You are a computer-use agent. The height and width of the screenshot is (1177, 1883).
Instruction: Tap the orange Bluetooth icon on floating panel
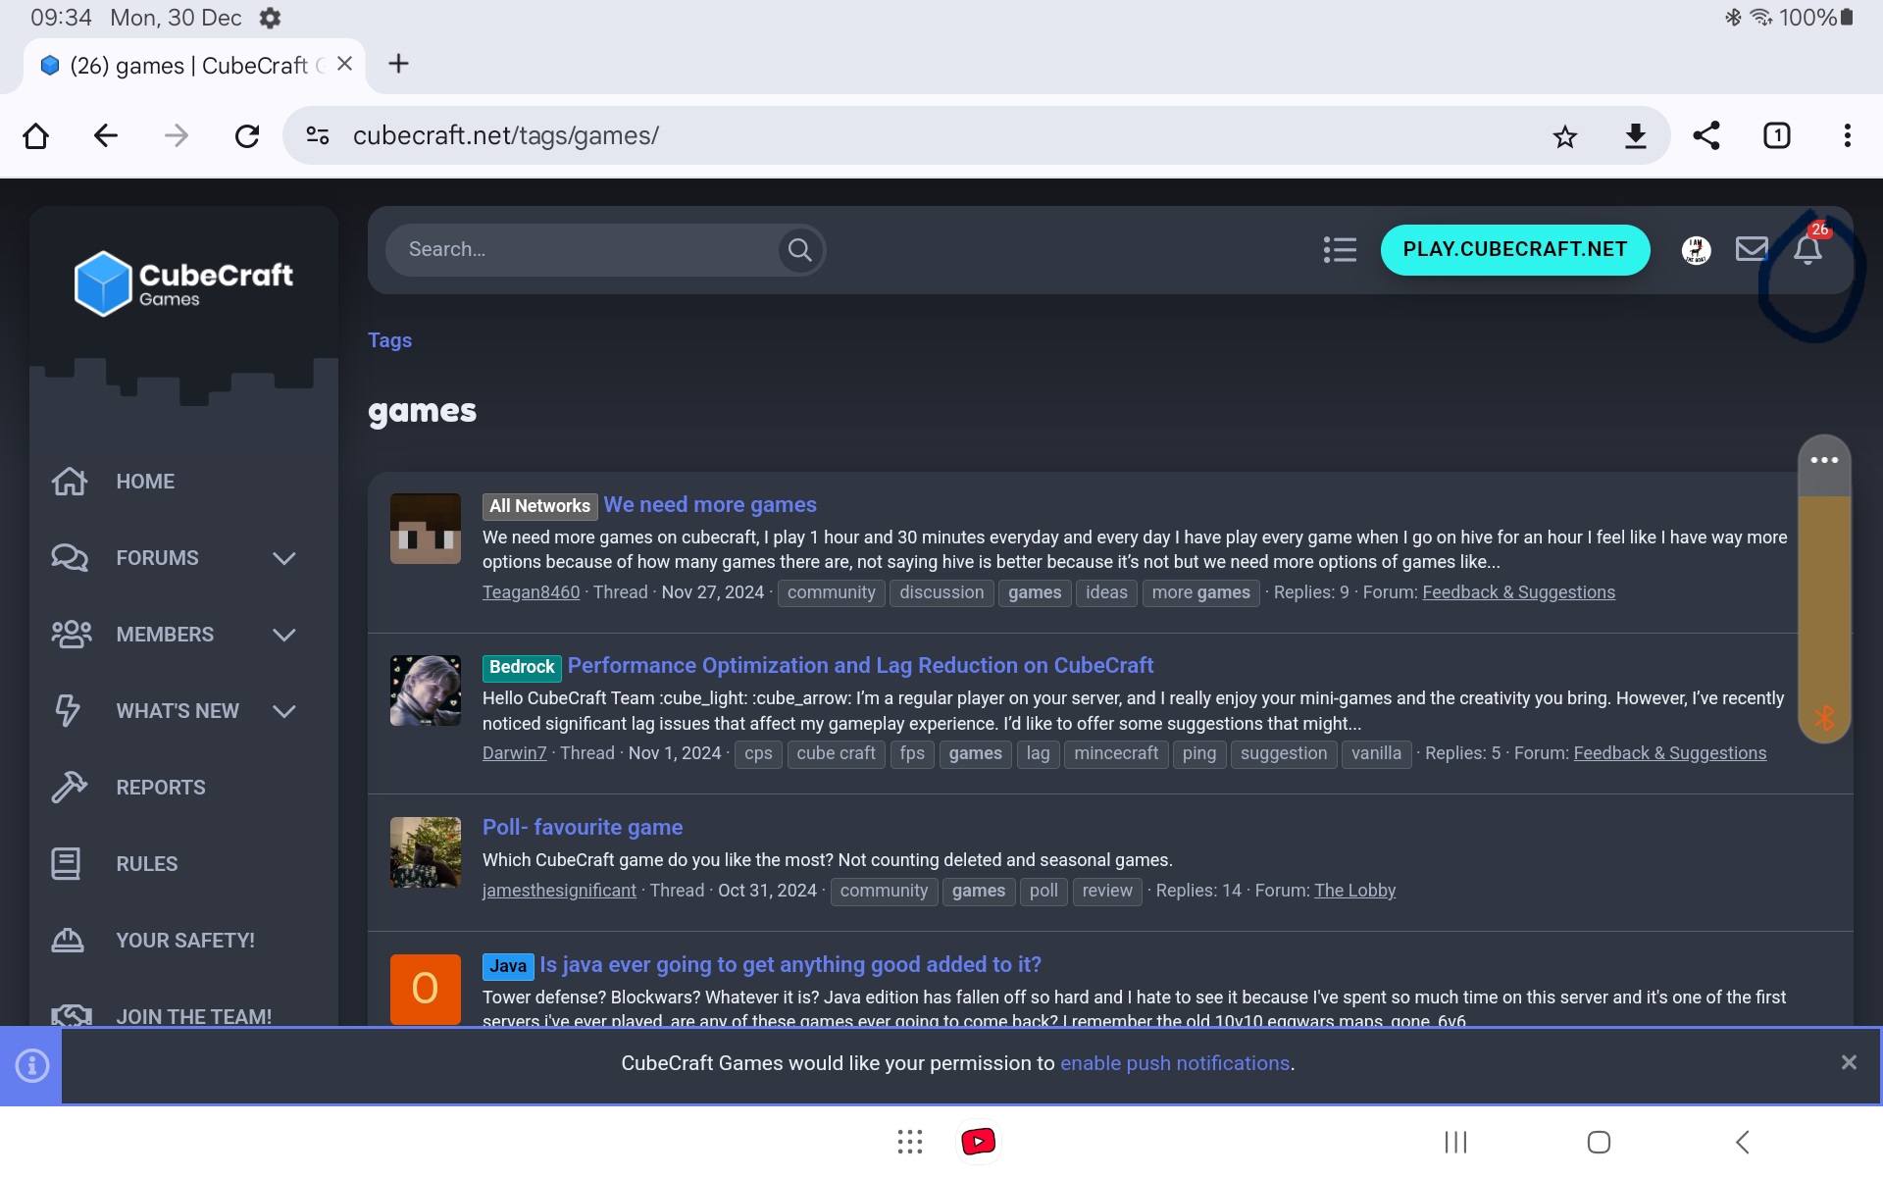coord(1824,718)
